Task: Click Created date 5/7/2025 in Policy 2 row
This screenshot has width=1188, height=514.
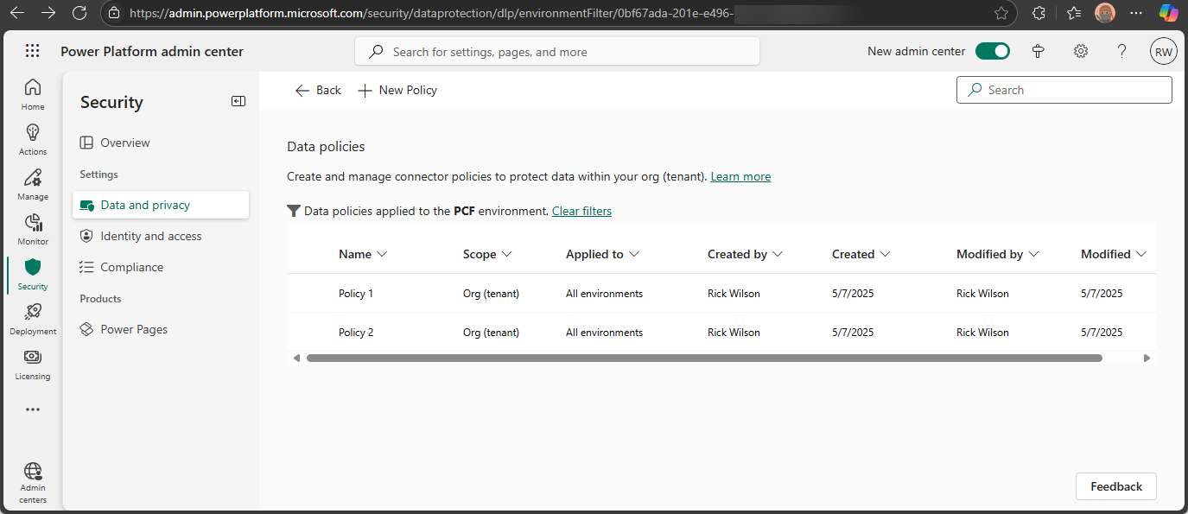Action: click(x=853, y=333)
